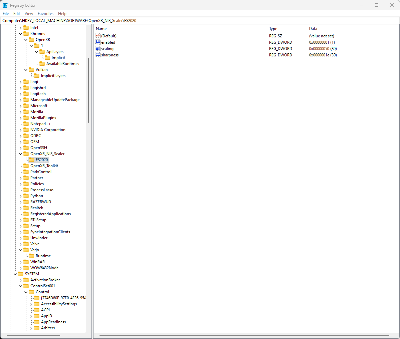
Task: Select the Arbiters folder icon
Action: 37,328
